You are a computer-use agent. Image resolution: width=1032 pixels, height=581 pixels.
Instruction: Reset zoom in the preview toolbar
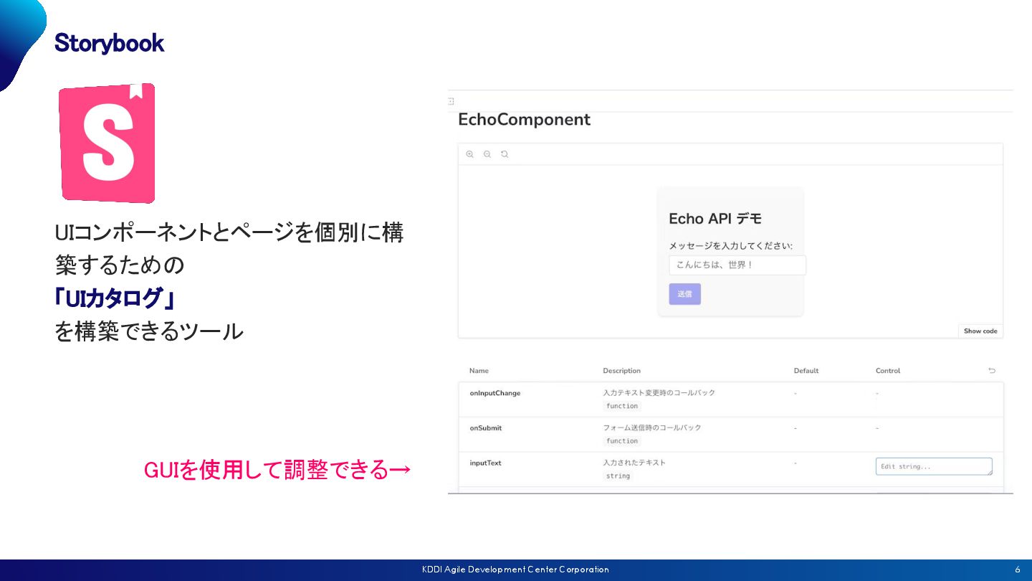[505, 154]
